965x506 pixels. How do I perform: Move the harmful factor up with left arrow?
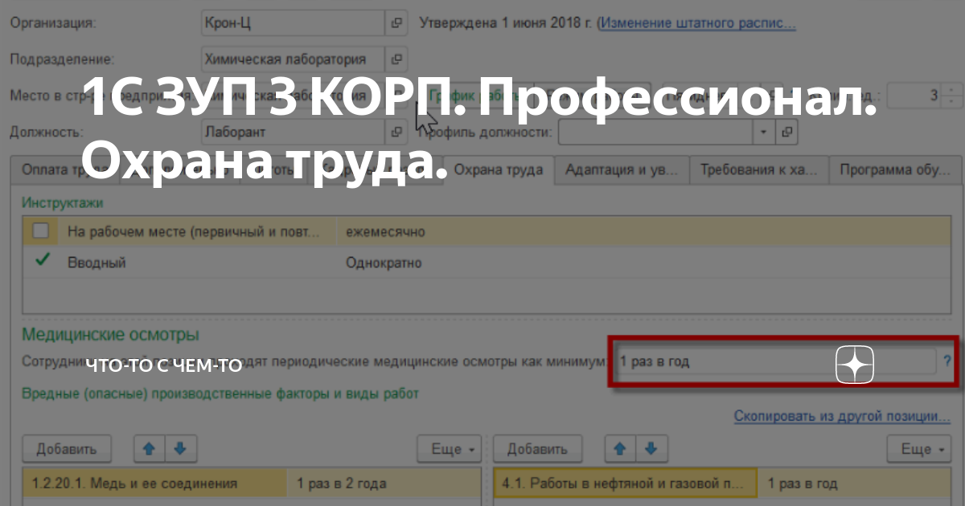[148, 449]
